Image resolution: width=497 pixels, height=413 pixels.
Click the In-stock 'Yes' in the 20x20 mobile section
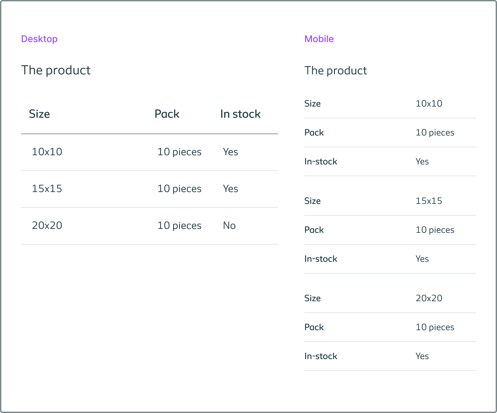click(x=422, y=356)
